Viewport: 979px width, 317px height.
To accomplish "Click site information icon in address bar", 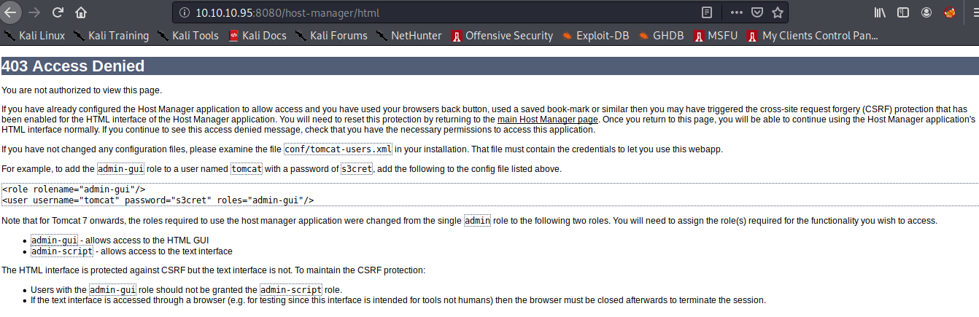I will click(183, 12).
